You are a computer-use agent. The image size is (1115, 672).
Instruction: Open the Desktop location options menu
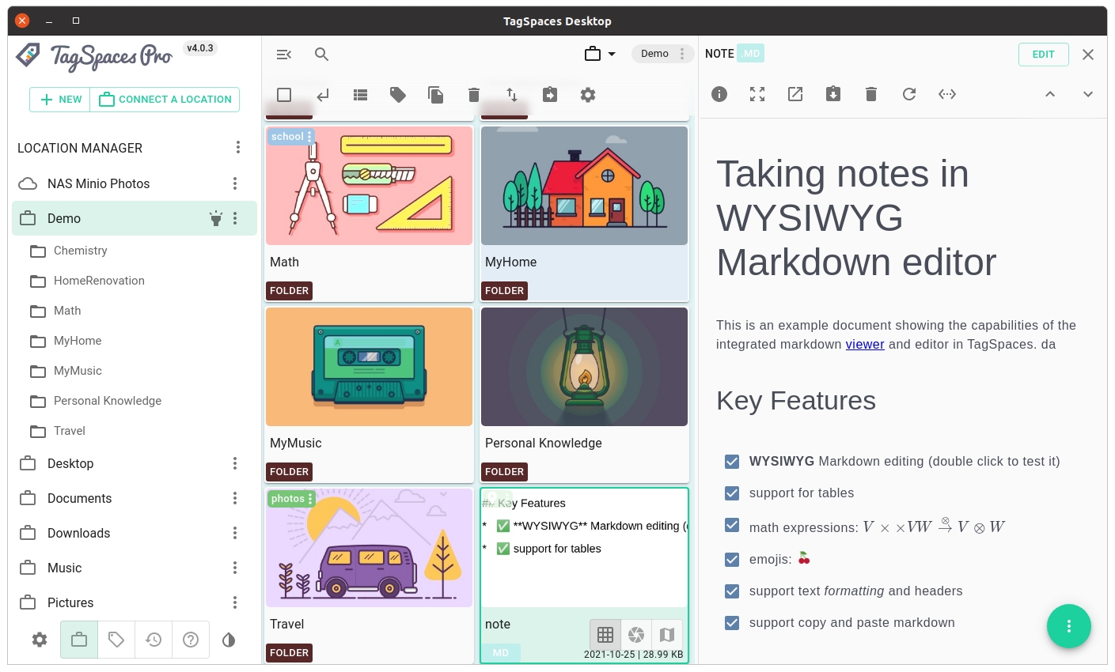click(x=235, y=463)
